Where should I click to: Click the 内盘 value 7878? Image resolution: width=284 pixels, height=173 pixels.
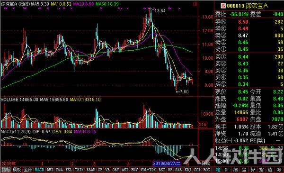point(277,119)
